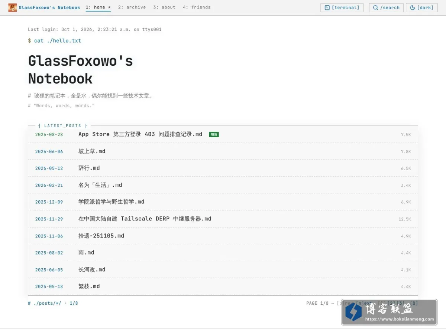The width and height of the screenshot is (446, 334).
Task: Click the date '2025-12-09'
Action: (x=49, y=202)
